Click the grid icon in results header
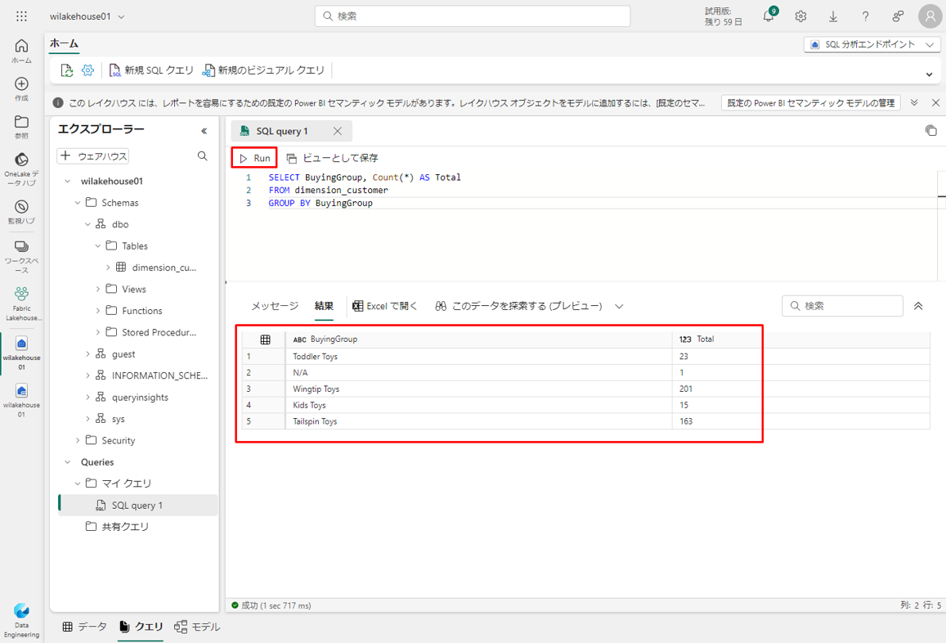The height and width of the screenshot is (643, 946). pyautogui.click(x=265, y=339)
